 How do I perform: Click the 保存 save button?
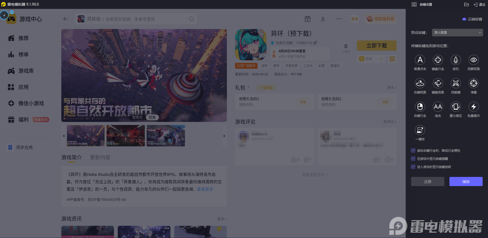pos(466,181)
